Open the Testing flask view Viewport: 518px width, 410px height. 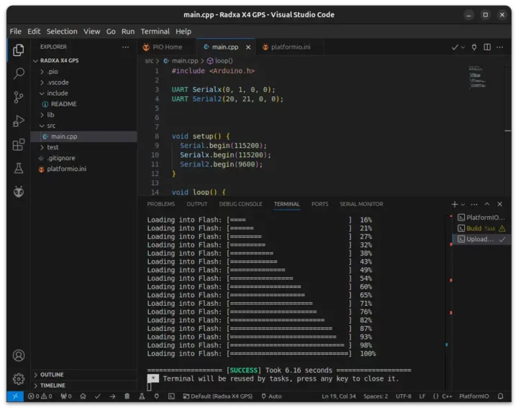[19, 168]
